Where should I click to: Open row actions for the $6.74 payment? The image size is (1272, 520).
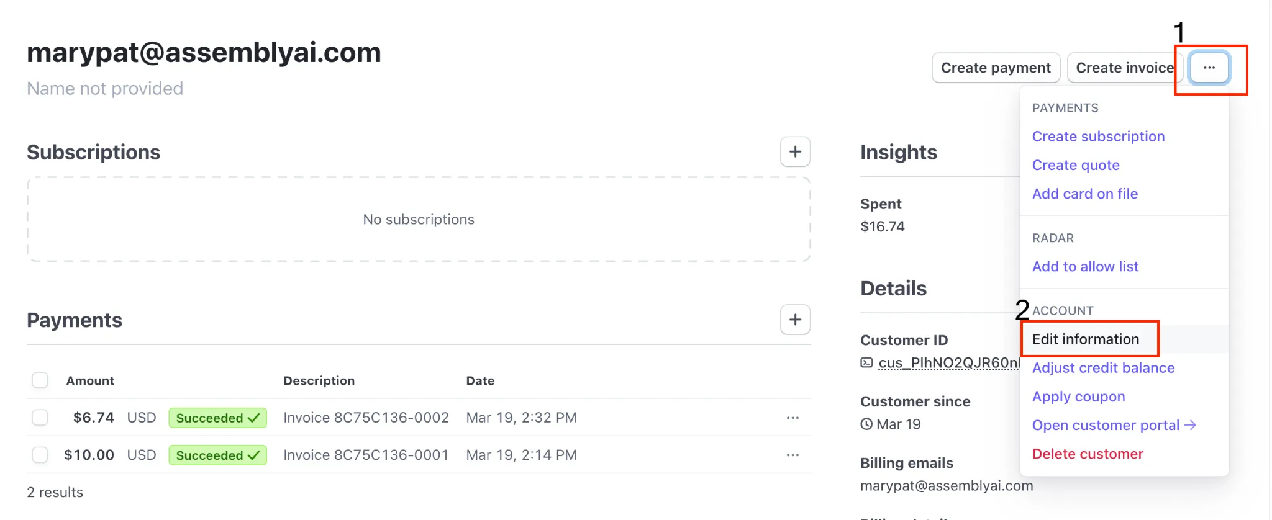coord(793,418)
